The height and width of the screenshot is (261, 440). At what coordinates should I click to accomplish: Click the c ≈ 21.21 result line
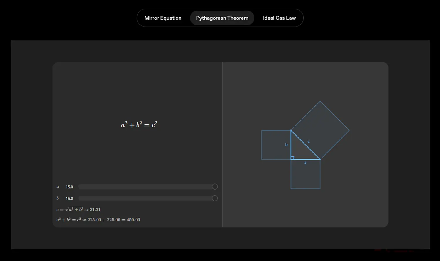coord(78,209)
